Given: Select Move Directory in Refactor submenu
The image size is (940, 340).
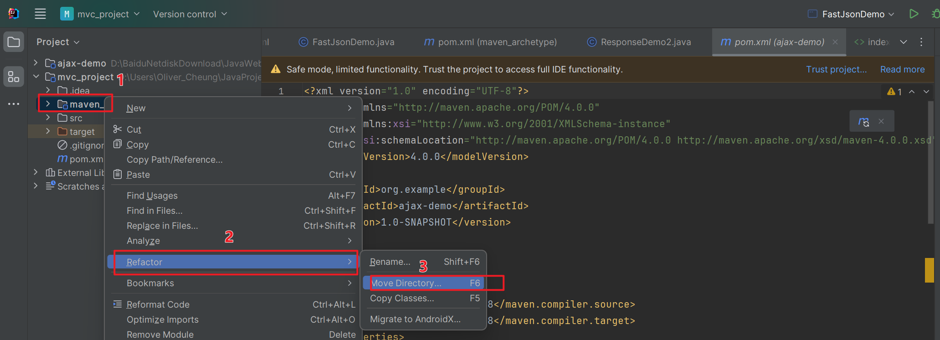Looking at the screenshot, I should pyautogui.click(x=423, y=283).
